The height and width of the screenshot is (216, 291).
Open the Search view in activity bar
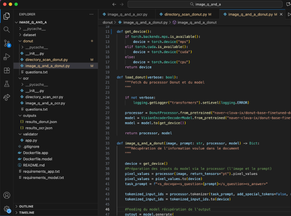click(x=7, y=29)
